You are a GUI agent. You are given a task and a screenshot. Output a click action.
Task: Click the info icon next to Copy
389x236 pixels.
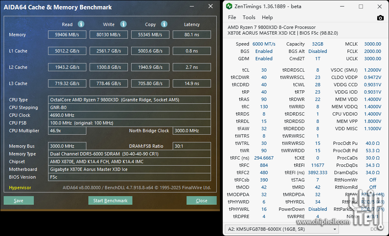click(164, 24)
